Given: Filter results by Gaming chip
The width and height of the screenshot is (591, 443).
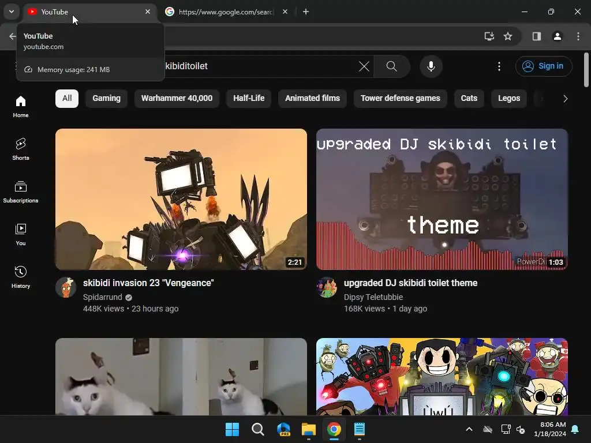Looking at the screenshot, I should coord(106,98).
